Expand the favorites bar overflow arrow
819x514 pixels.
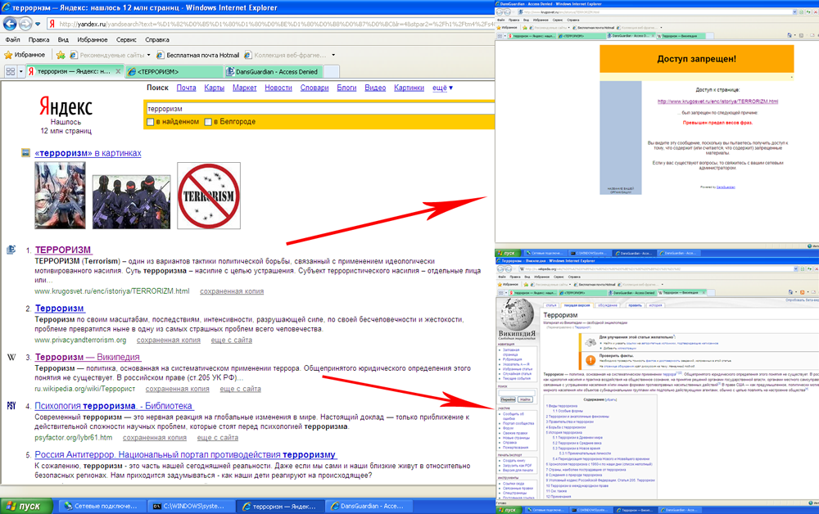tap(333, 55)
